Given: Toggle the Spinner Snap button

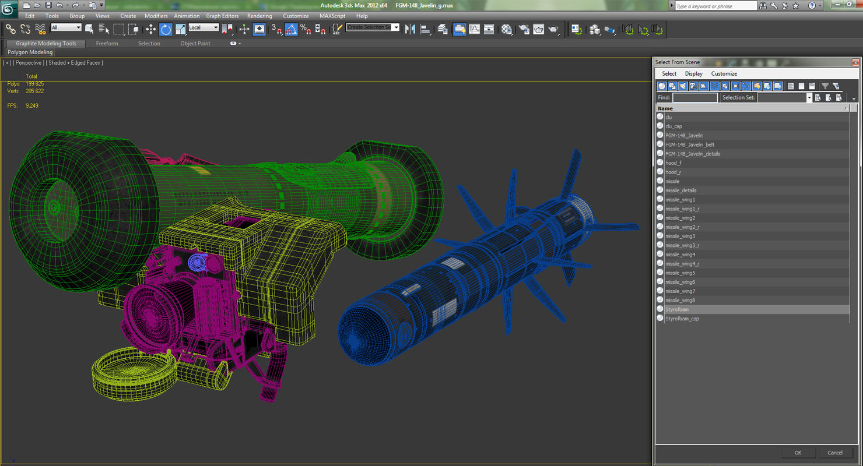Looking at the screenshot, I should pyautogui.click(x=320, y=29).
